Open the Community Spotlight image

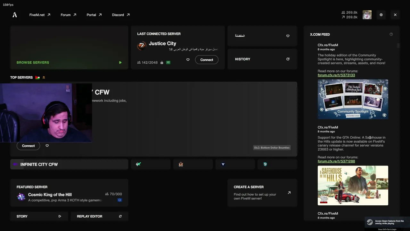click(353, 99)
